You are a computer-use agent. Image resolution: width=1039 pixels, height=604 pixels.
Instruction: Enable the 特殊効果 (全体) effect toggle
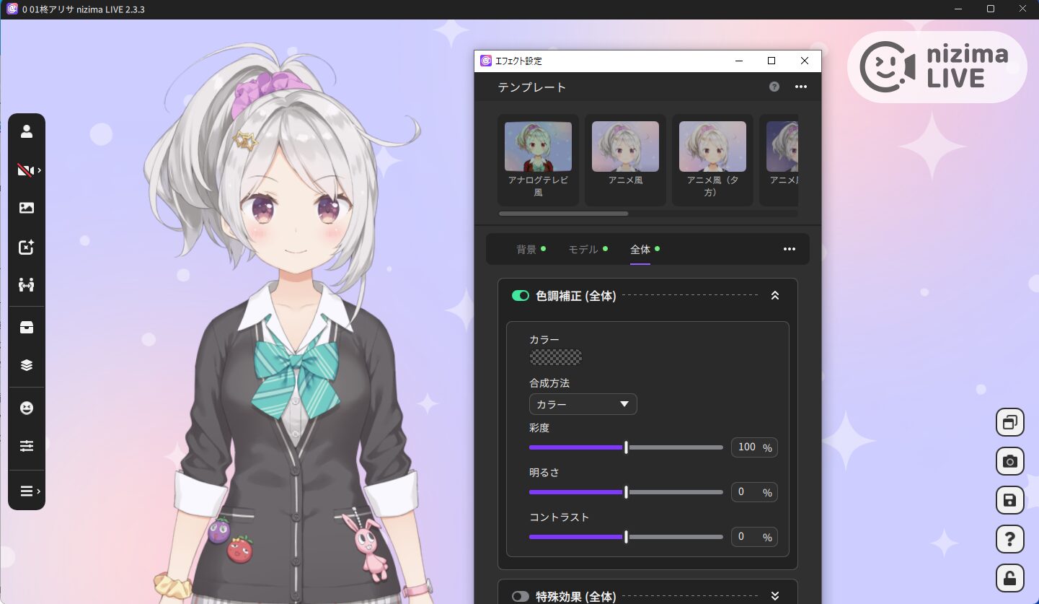pyautogui.click(x=521, y=597)
